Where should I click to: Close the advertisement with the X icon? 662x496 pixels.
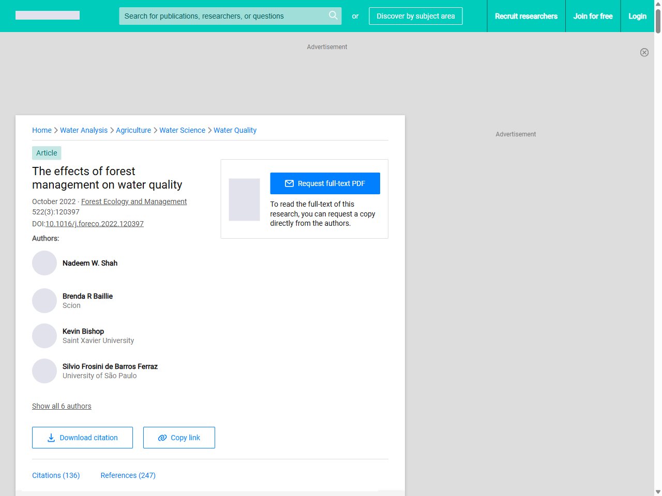[644, 52]
